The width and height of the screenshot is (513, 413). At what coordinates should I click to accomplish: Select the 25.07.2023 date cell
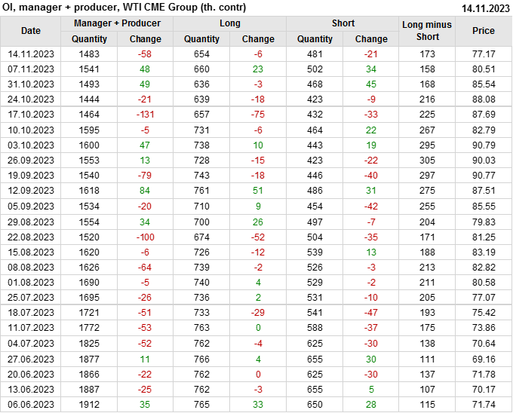tap(31, 298)
